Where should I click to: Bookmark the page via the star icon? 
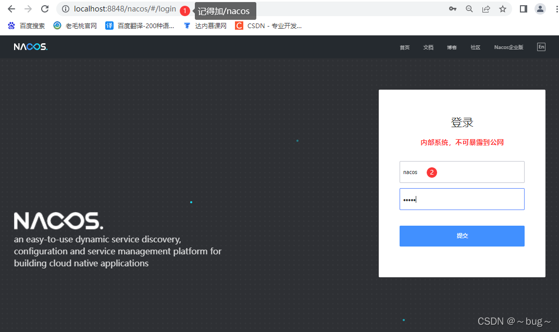click(x=502, y=8)
